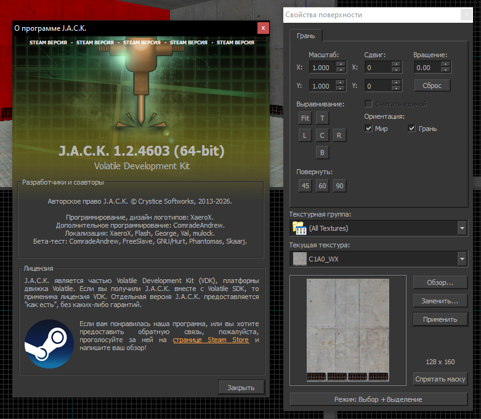The image size is (481, 419).
Task: Click the Применить button
Action: pyautogui.click(x=440, y=319)
